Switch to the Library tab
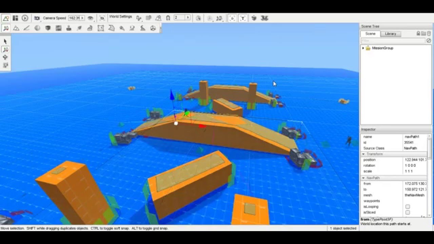 [x=391, y=34]
